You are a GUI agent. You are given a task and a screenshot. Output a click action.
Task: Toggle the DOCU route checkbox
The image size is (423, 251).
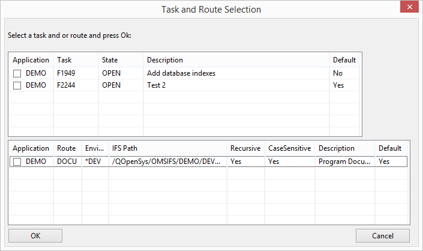pyautogui.click(x=17, y=162)
